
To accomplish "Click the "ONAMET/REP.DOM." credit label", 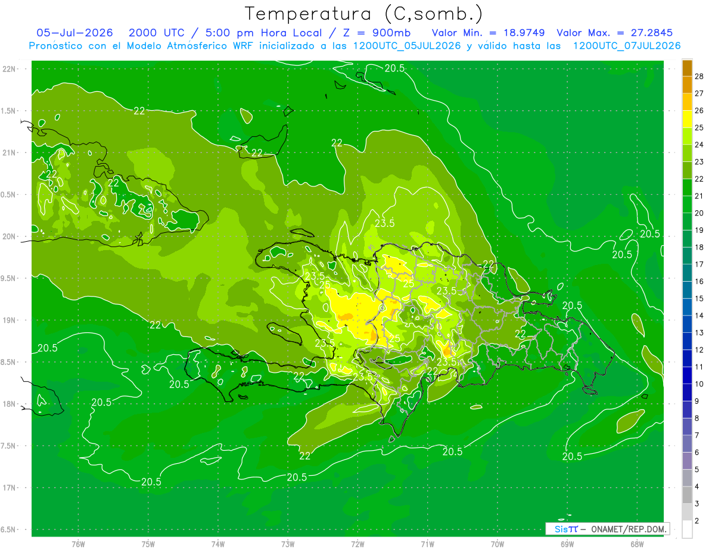I will coord(628,529).
